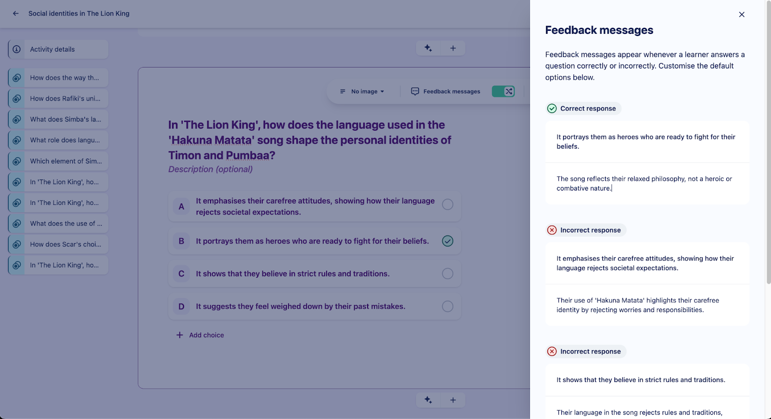771x419 pixels.
Task: Edit choice C text about strict rules
Action: (292, 273)
